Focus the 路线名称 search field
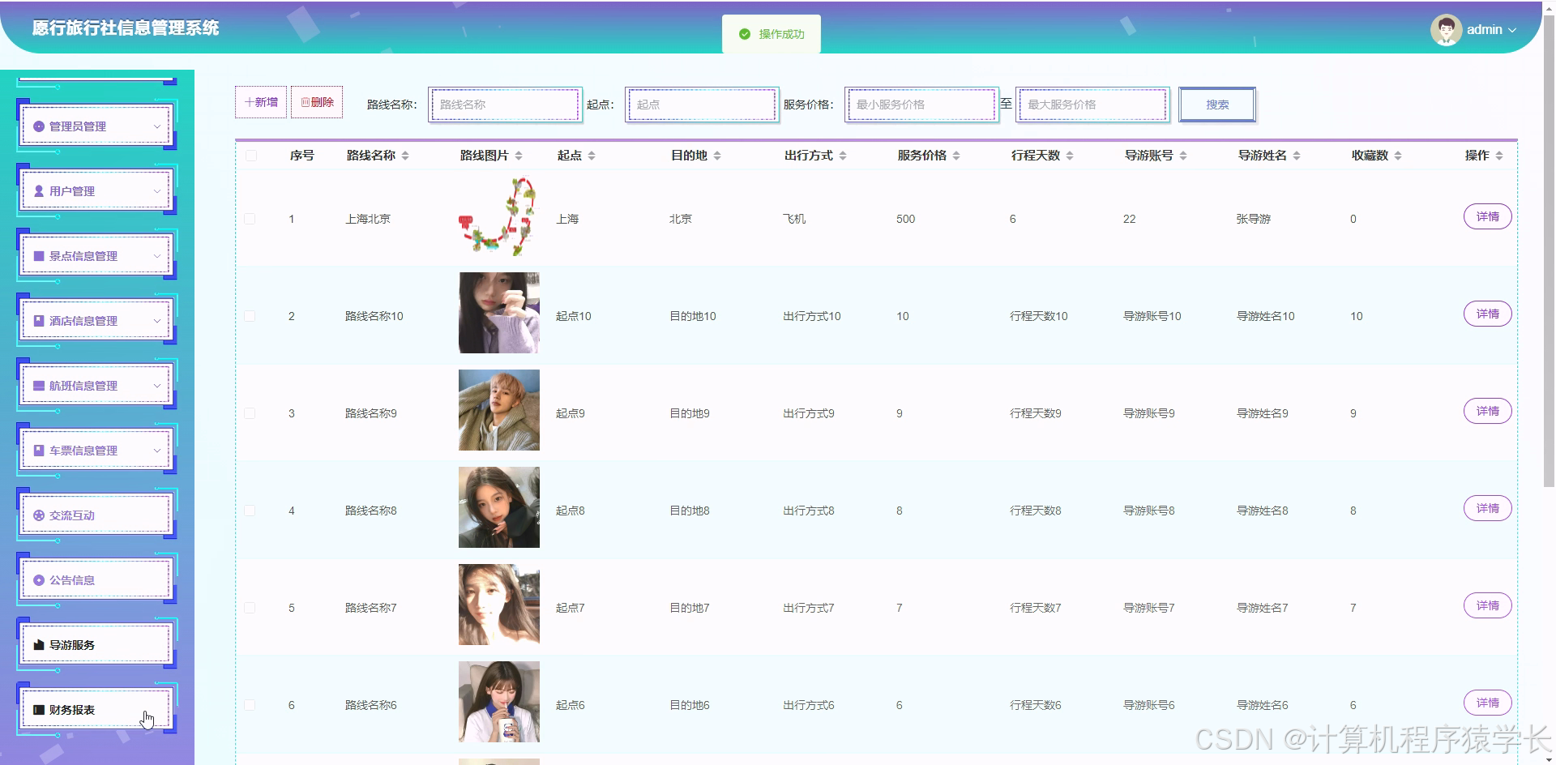This screenshot has width=1556, height=765. click(505, 105)
